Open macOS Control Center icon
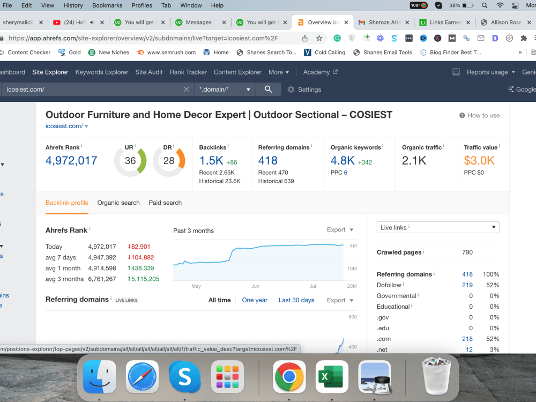The width and height of the screenshot is (536, 402). pos(516,5)
